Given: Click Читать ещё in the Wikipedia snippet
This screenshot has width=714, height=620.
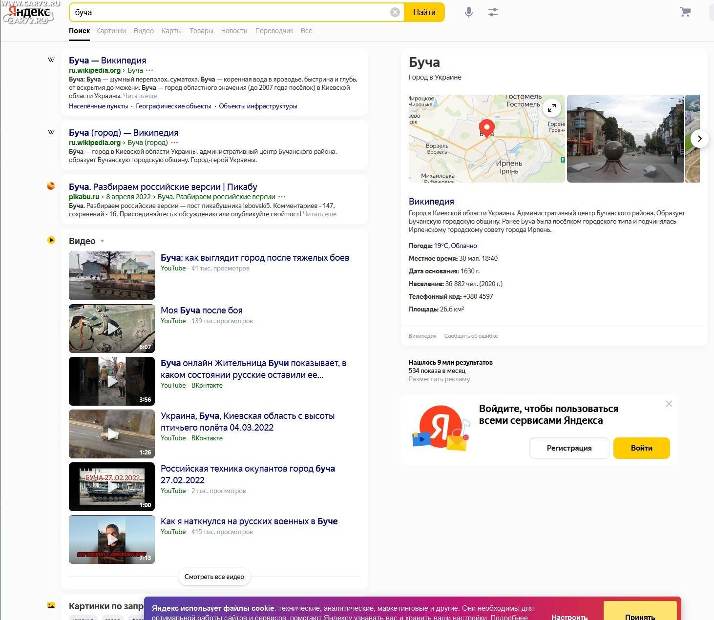Looking at the screenshot, I should point(140,96).
